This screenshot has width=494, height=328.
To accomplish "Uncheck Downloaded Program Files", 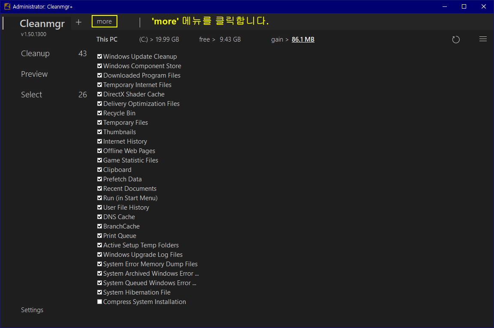I will pos(99,75).
